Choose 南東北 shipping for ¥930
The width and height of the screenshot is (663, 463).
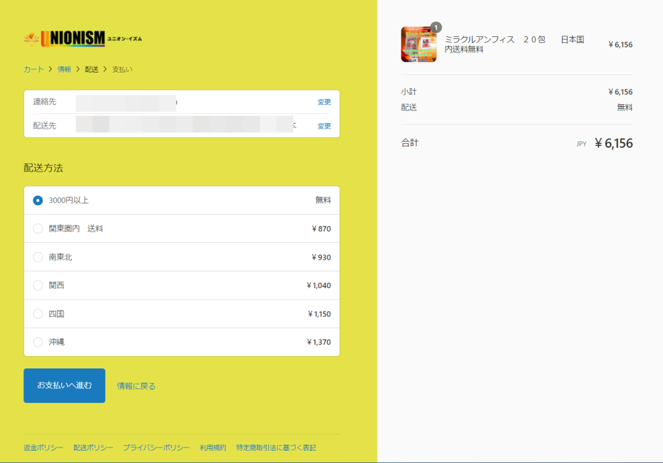38,257
